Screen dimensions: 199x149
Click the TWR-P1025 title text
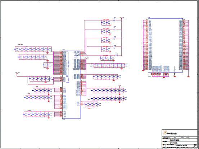[x=174, y=140]
